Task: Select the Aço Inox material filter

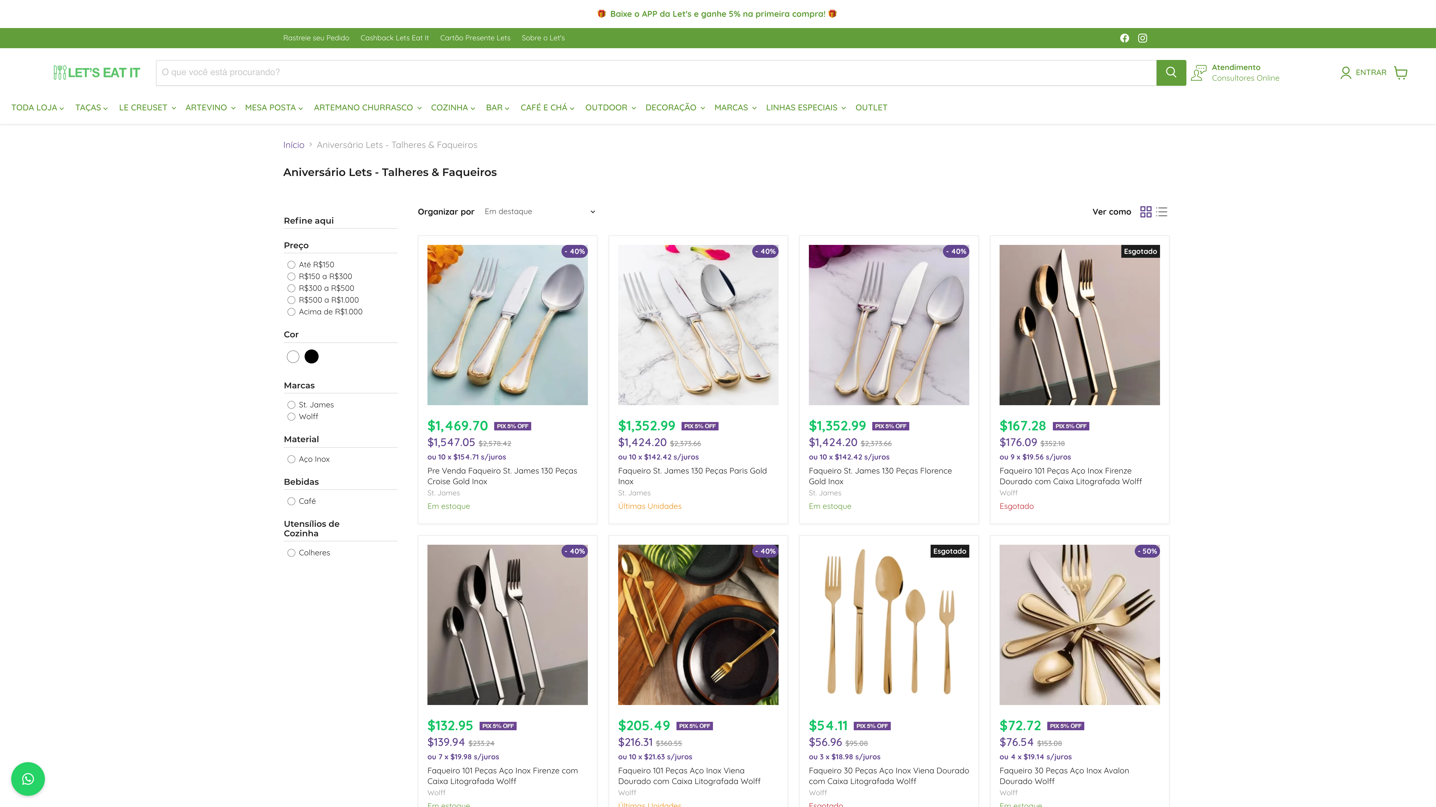Action: [291, 459]
